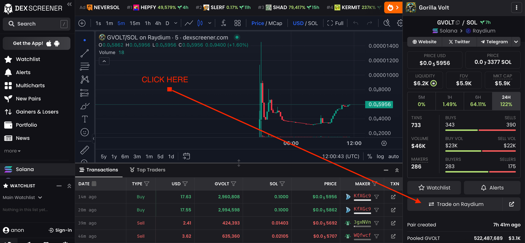Viewport: 525px width, 243px height.
Task: Expand the more sidebar menu
Action: [12, 151]
